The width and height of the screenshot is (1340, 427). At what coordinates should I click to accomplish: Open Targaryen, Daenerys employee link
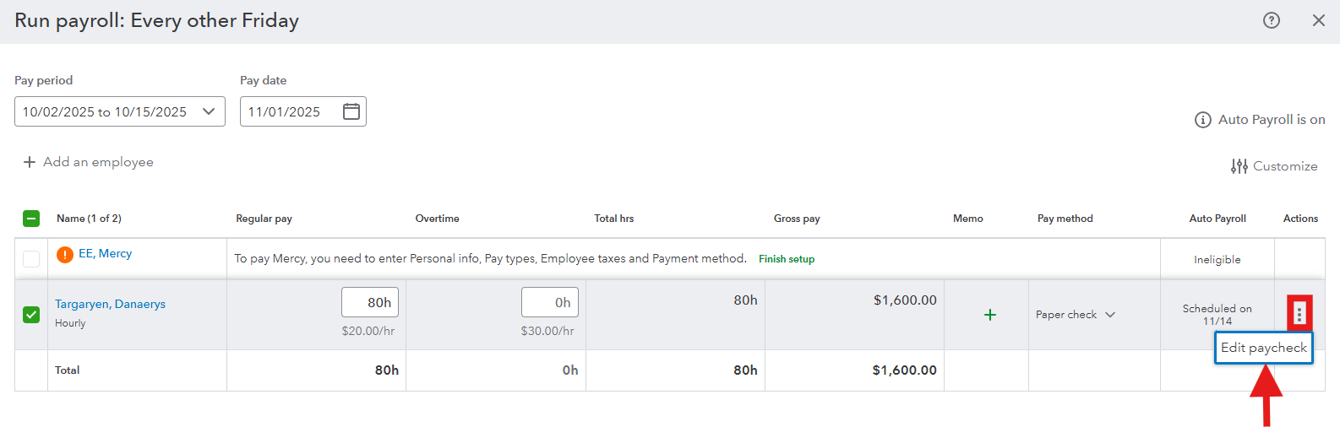click(x=111, y=304)
